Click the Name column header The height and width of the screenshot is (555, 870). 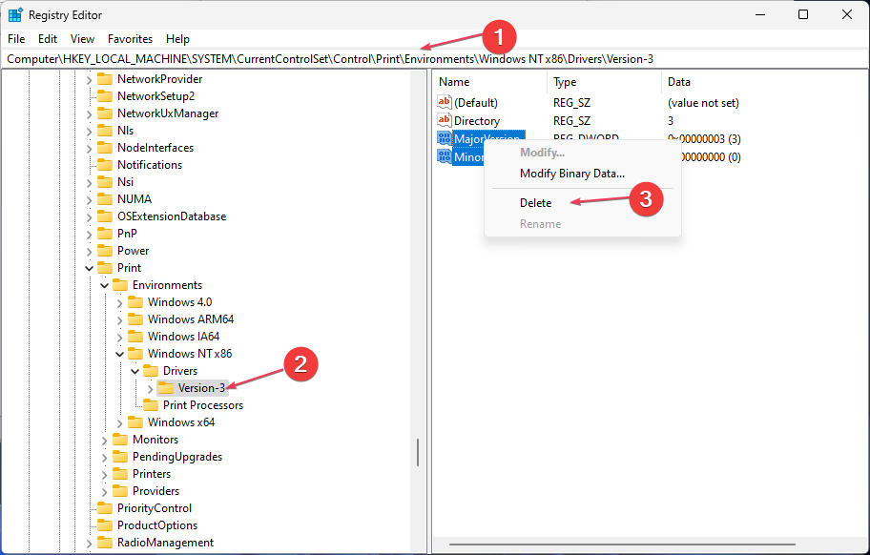pos(454,83)
